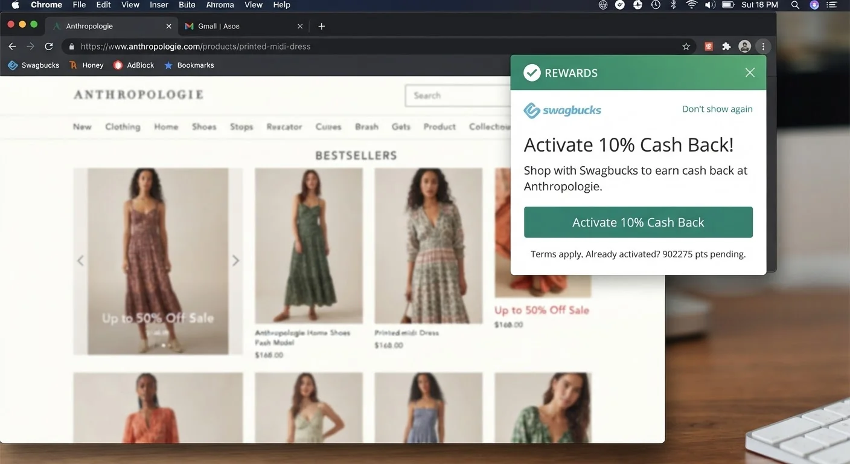Close the Anthropologie tab

tap(169, 26)
